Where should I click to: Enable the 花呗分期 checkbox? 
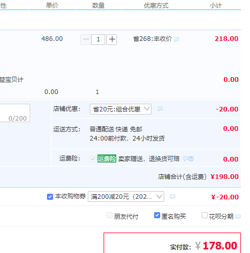coord(205,215)
